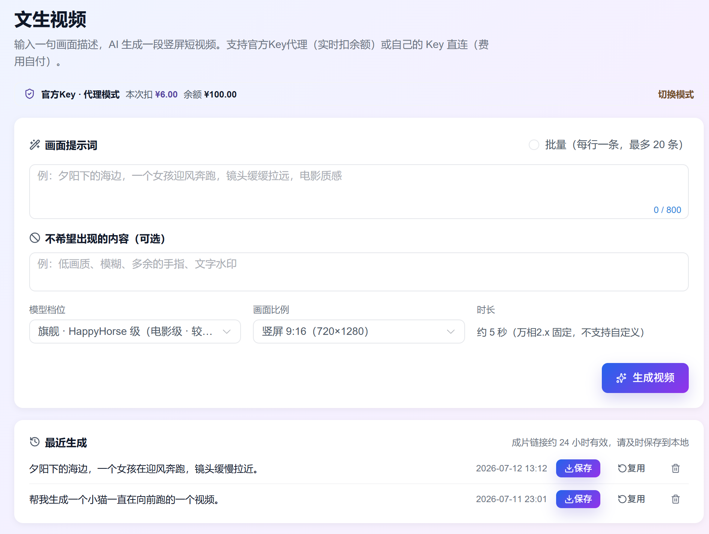This screenshot has height=534, width=709.
Task: Click chevron arrow of 旗舰 HappyHorse dropdown
Action: [227, 331]
